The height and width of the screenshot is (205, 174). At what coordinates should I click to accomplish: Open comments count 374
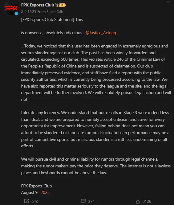click(x=91, y=201)
